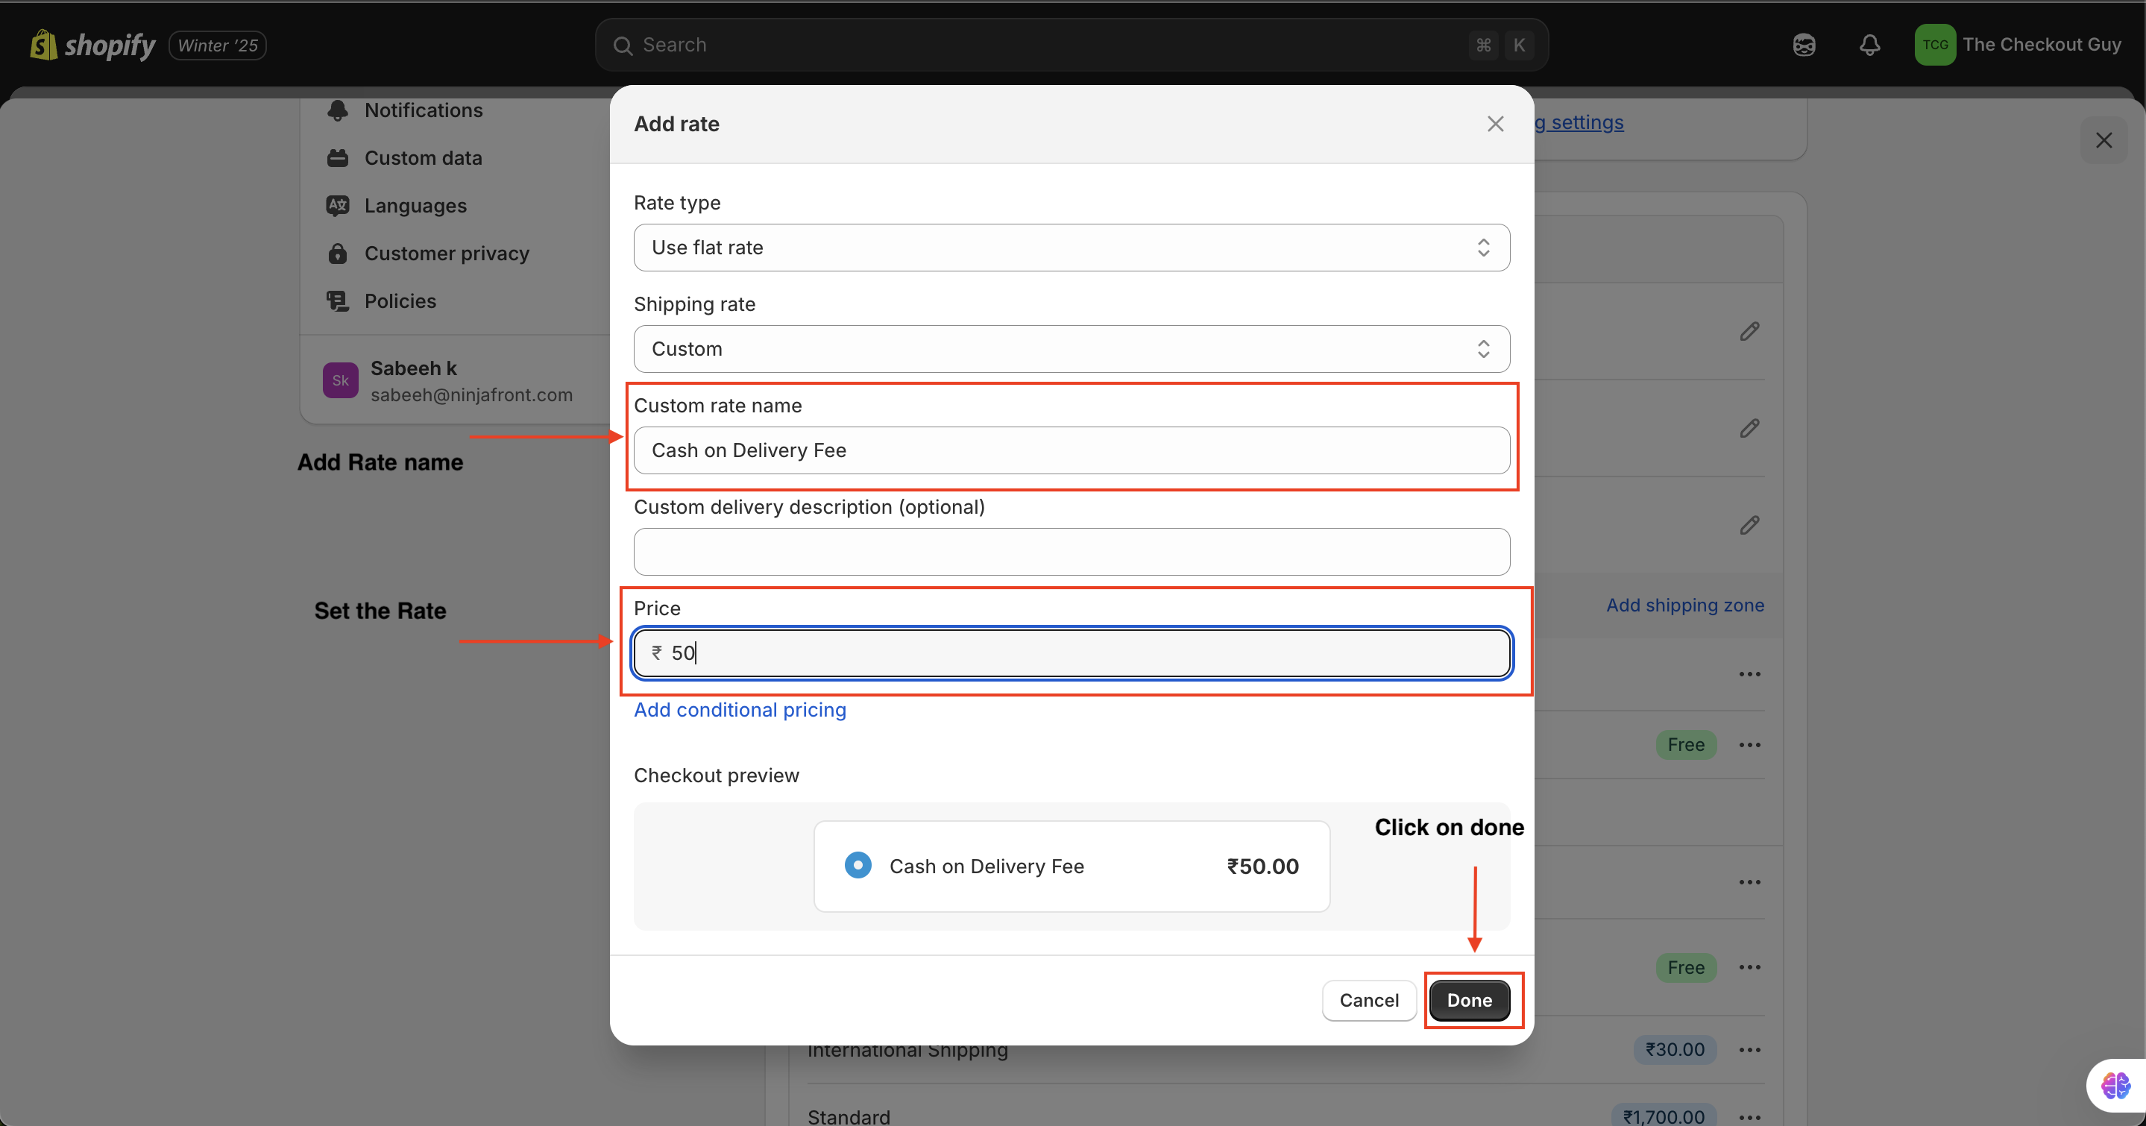Click the Notifications bell icon in sidebar
This screenshot has width=2146, height=1126.
pyautogui.click(x=337, y=110)
